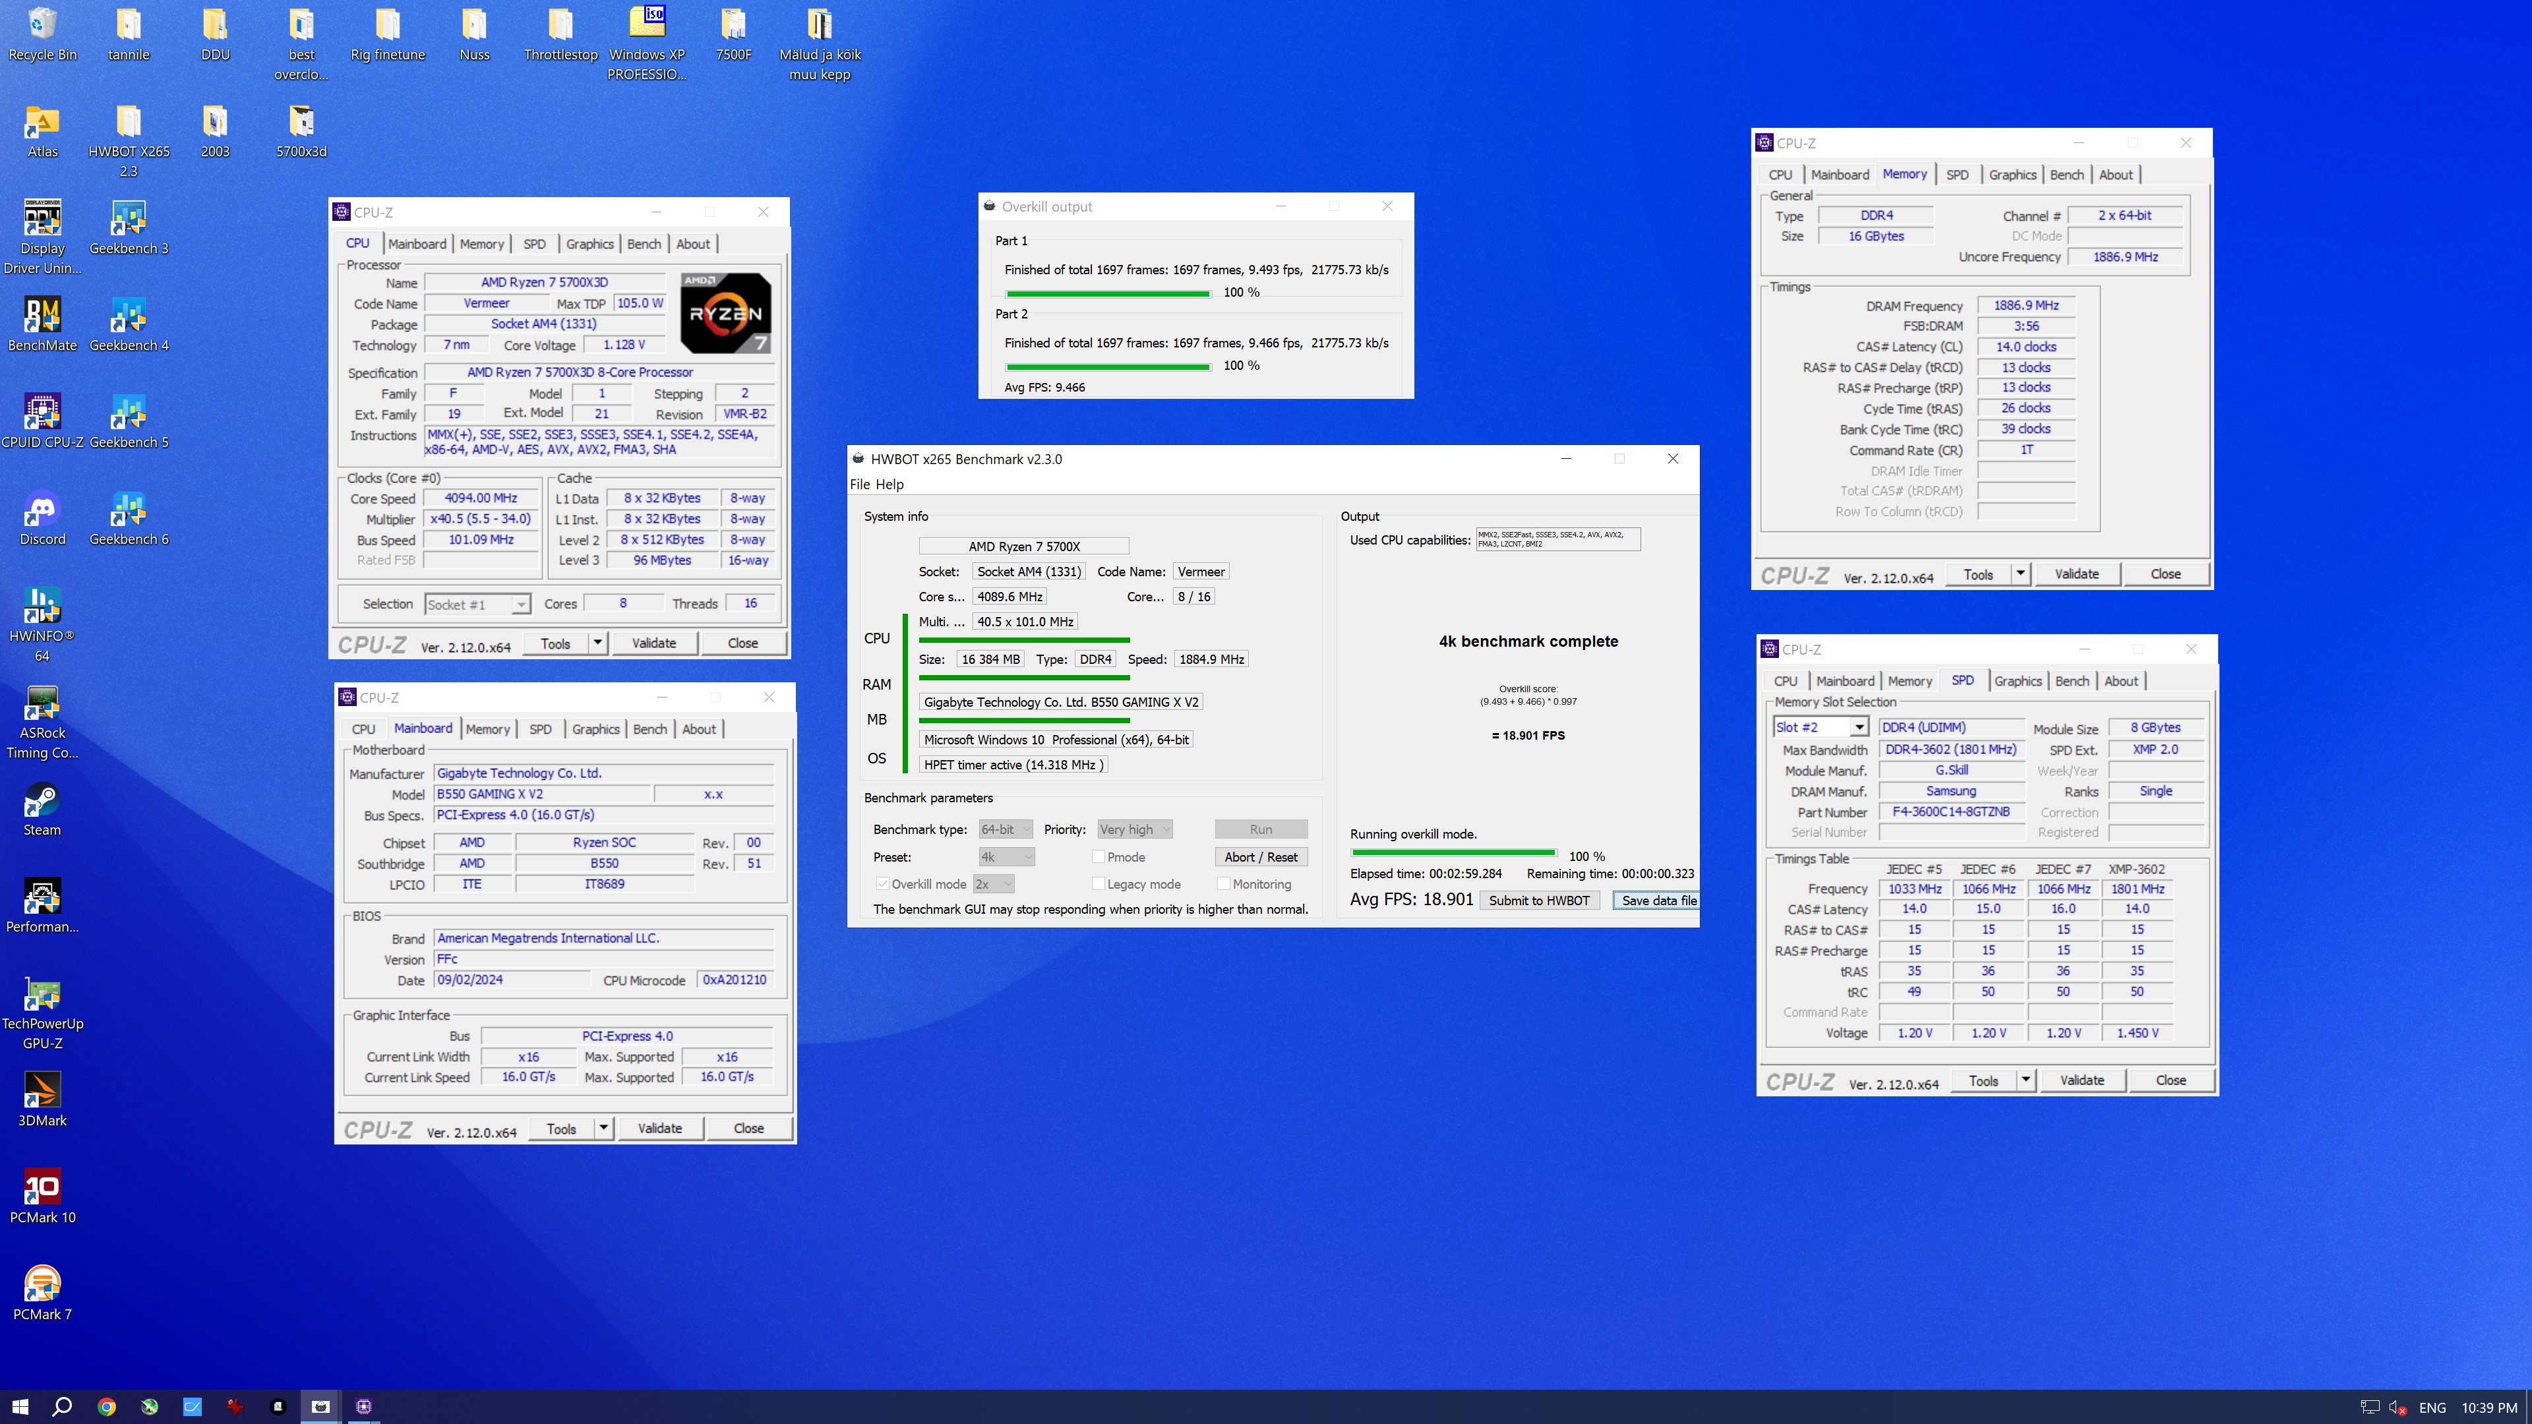
Task: Toggle the Overkill mode checkbox
Action: tap(883, 883)
